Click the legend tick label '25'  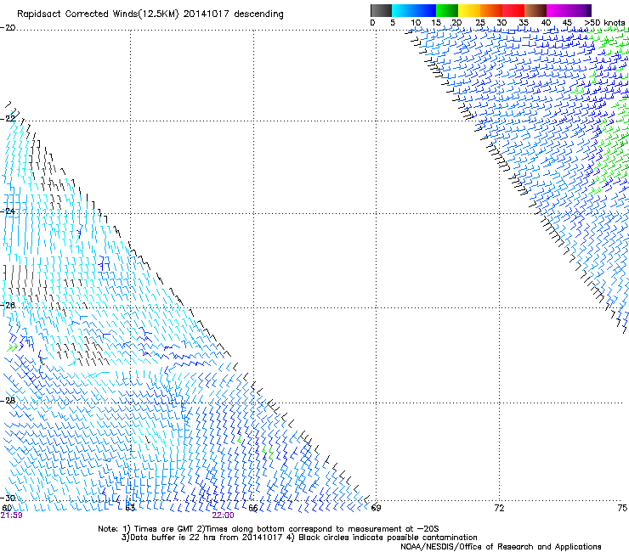(480, 23)
